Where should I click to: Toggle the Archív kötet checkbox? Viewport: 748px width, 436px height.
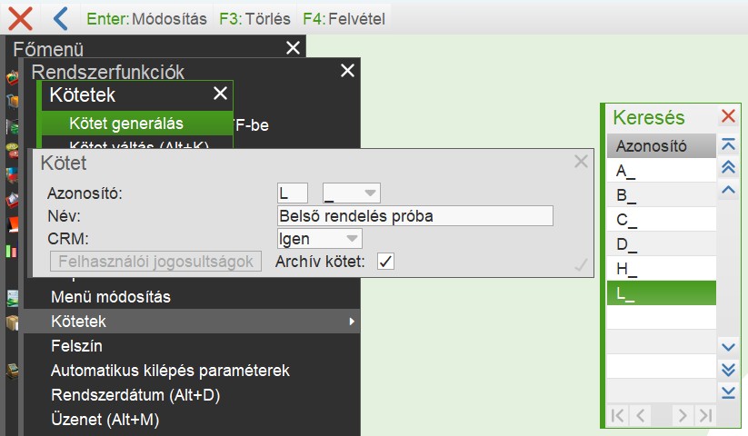(x=385, y=262)
